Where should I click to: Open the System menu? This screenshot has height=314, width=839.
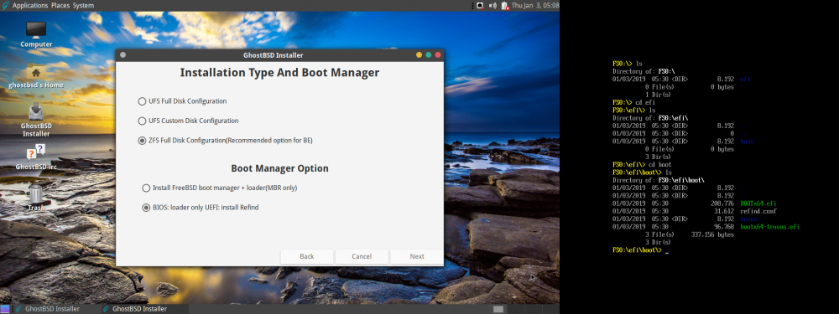click(x=83, y=5)
